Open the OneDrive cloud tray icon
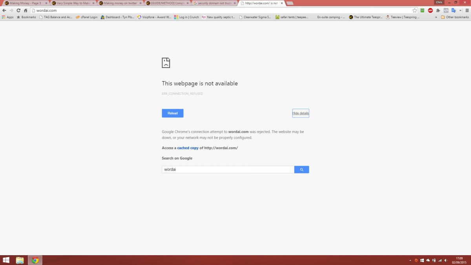 428,260
